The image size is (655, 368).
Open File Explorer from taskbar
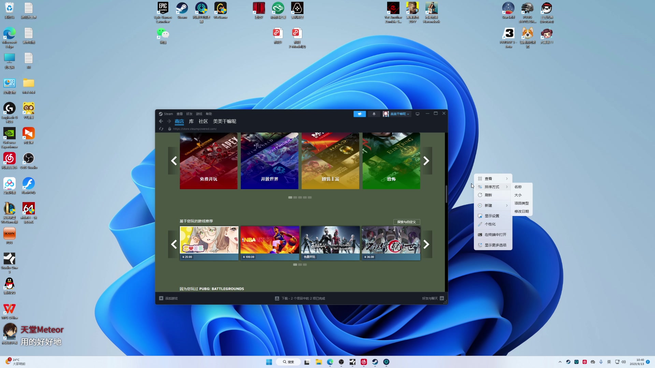tap(319, 362)
